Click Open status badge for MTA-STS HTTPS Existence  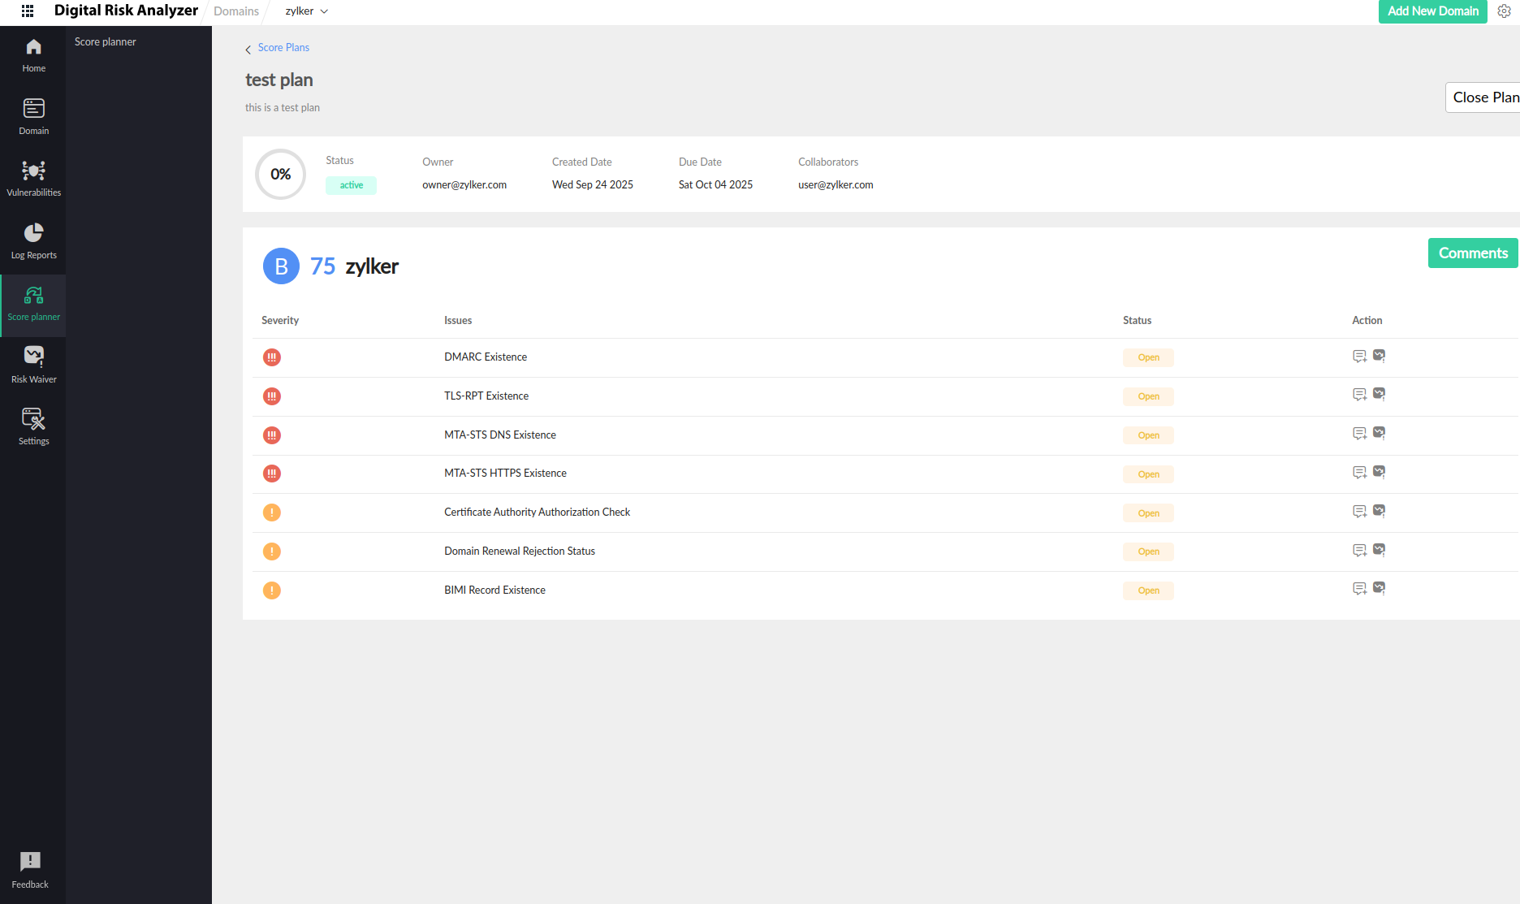[x=1148, y=474]
